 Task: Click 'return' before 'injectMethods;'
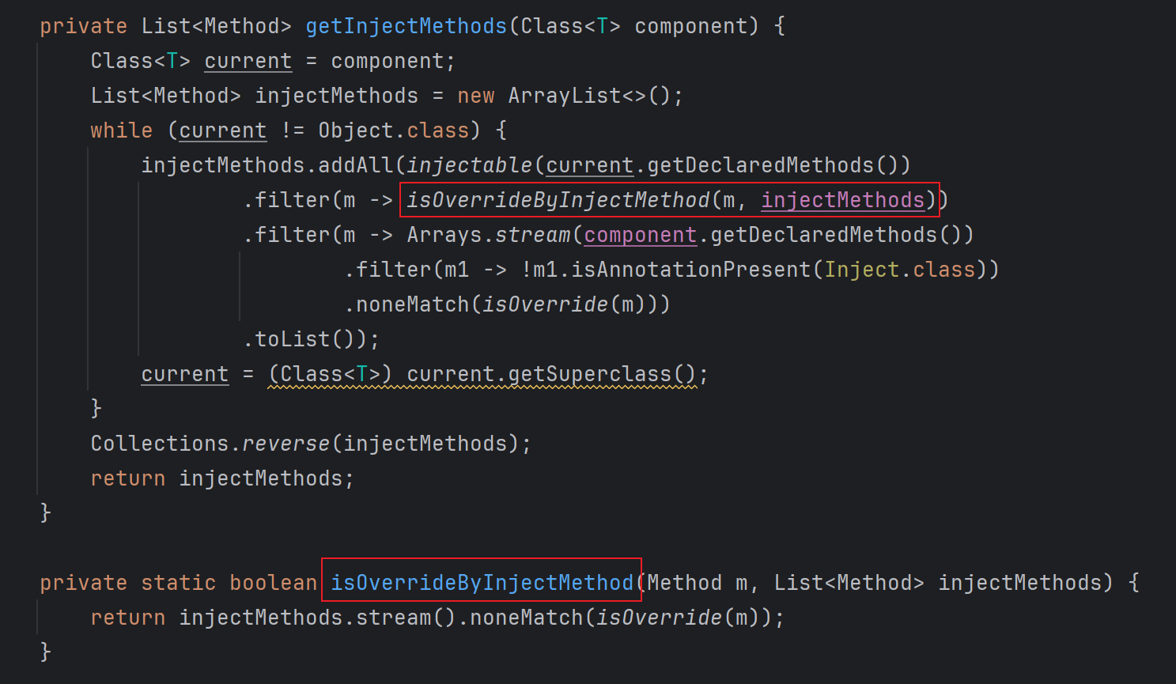coord(127,478)
